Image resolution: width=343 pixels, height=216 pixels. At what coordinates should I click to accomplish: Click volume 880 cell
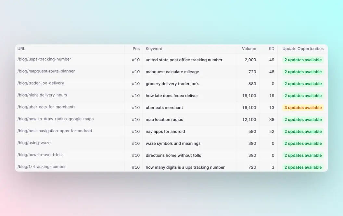point(252,84)
